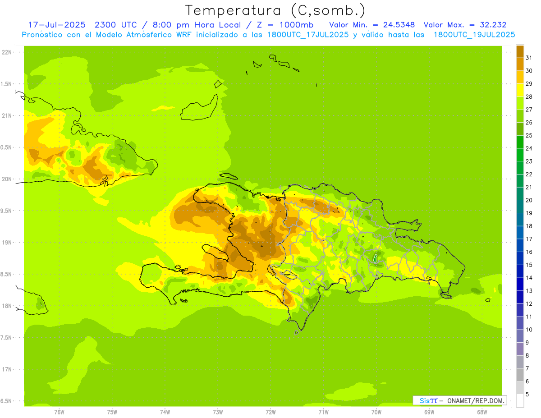Click the "2300 UTC" time text
Viewport: 541px width, 418px height.
115,25
